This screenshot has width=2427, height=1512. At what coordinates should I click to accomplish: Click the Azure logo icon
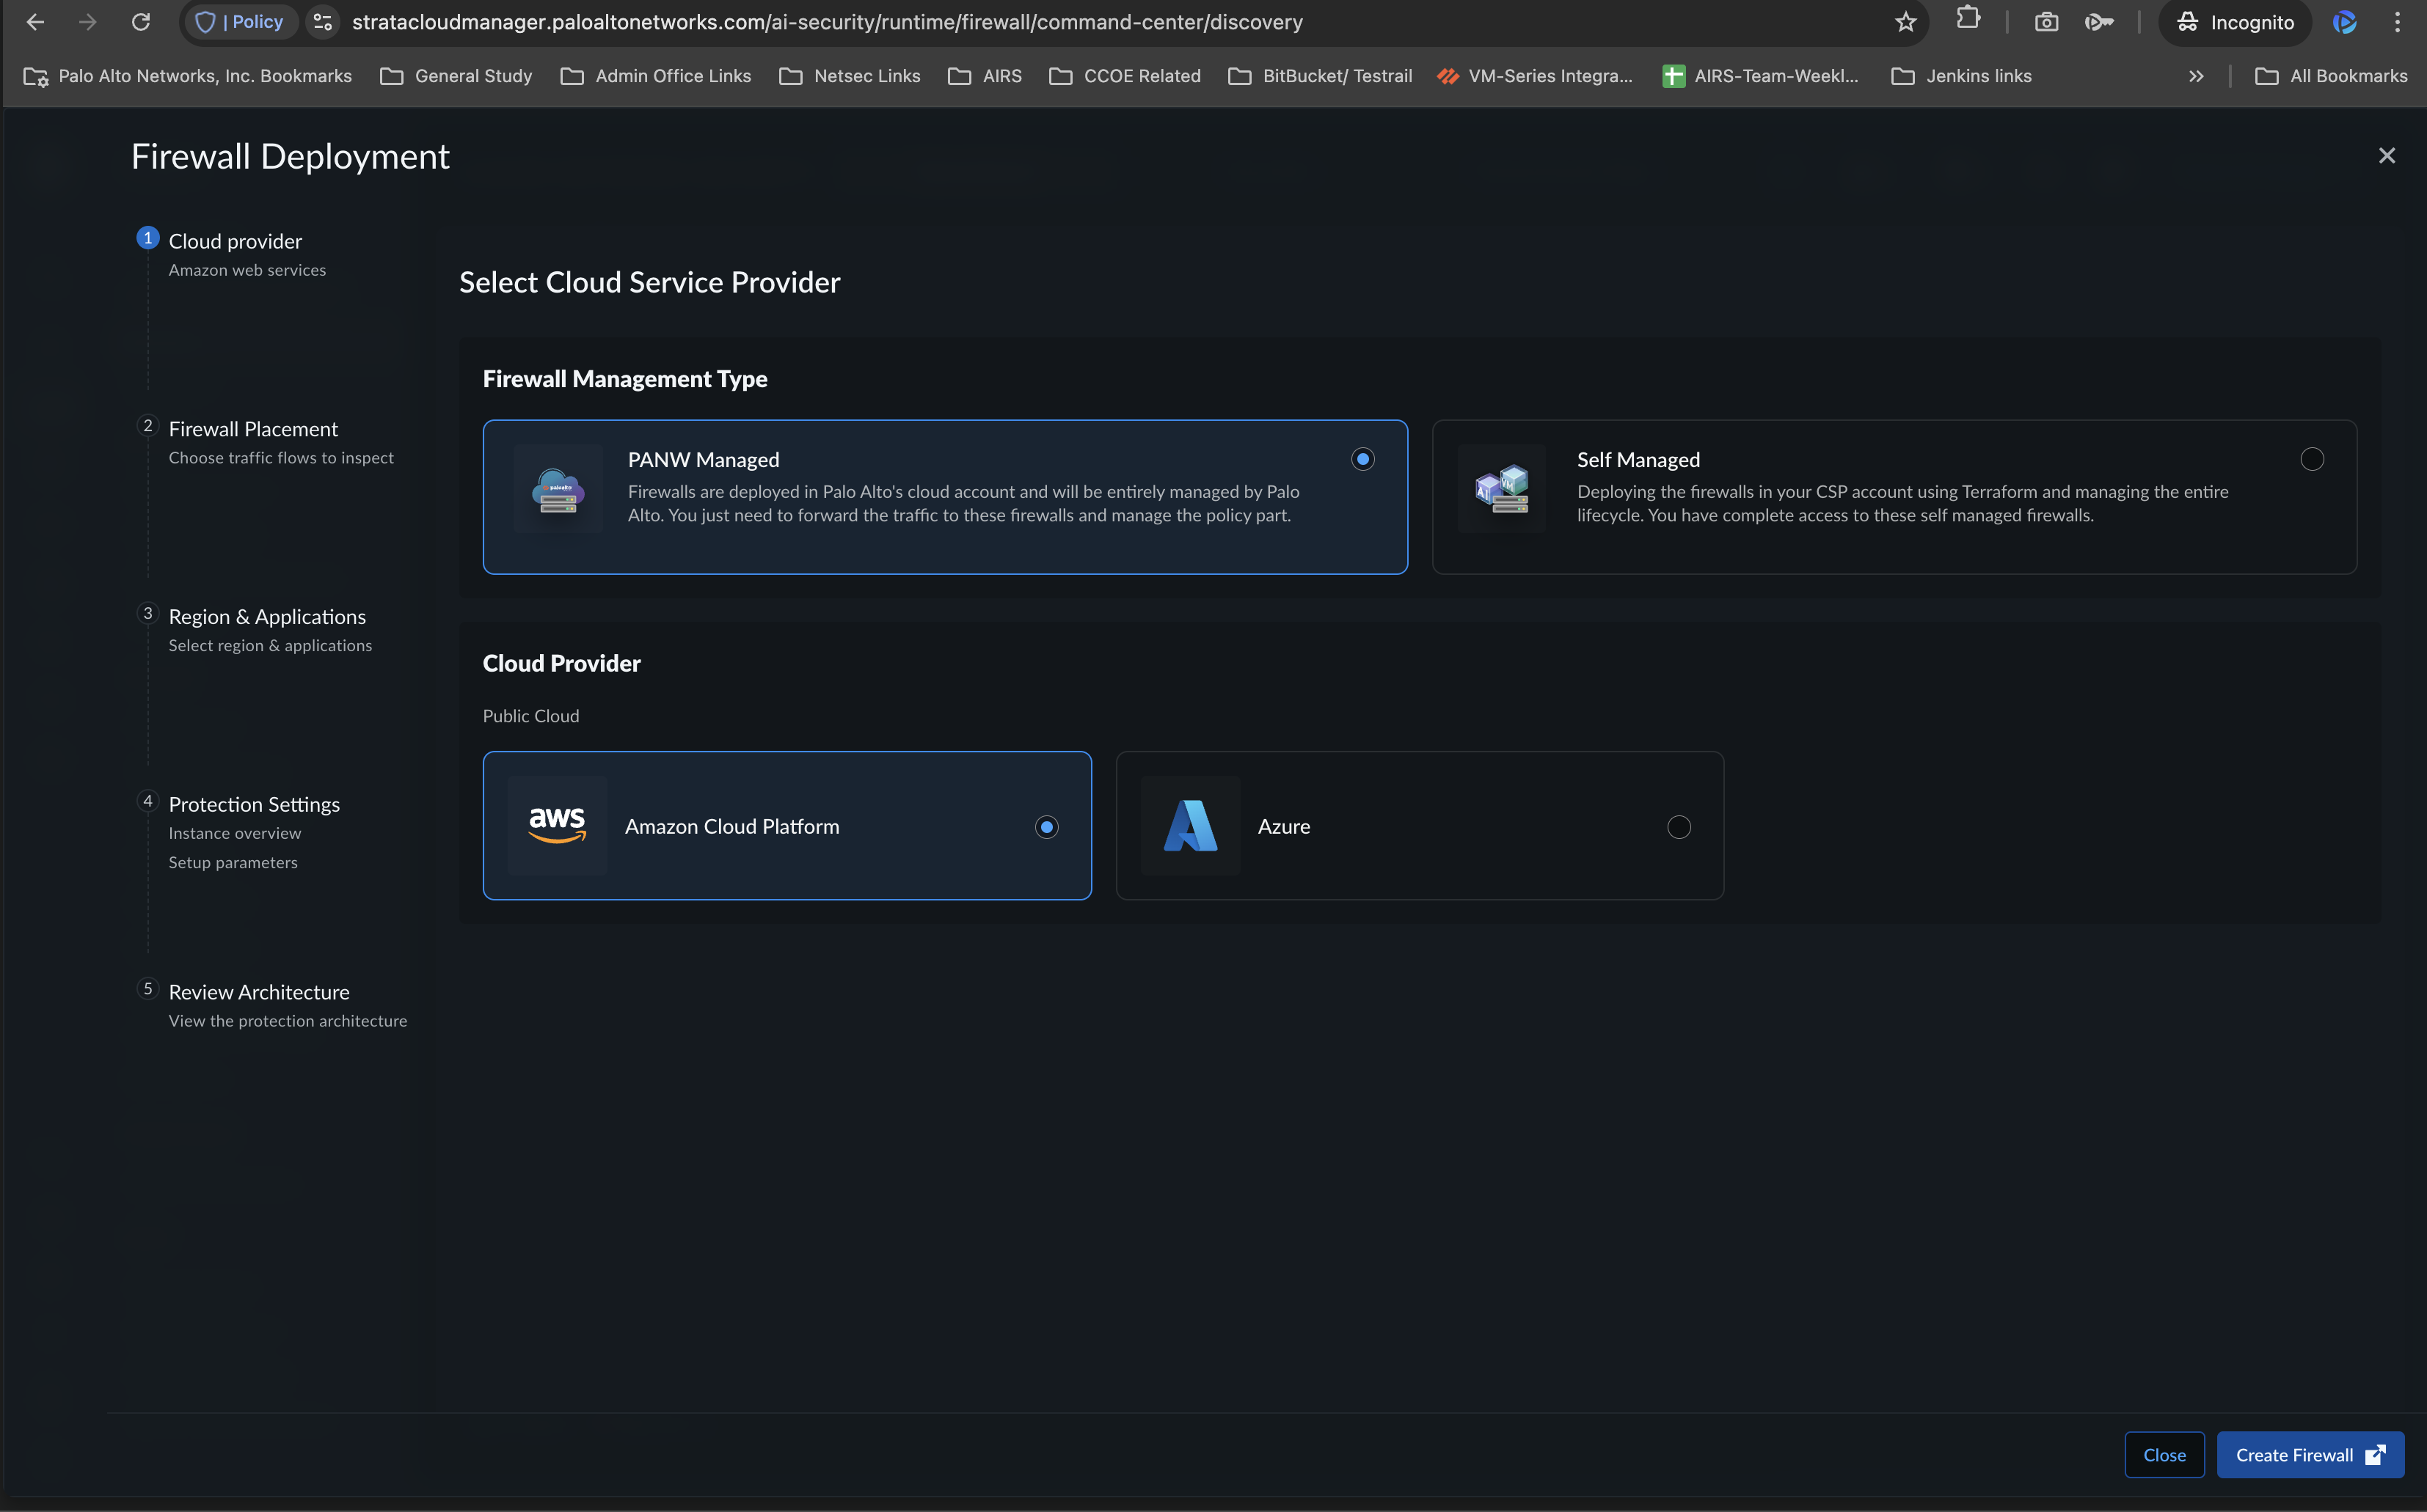coord(1189,826)
